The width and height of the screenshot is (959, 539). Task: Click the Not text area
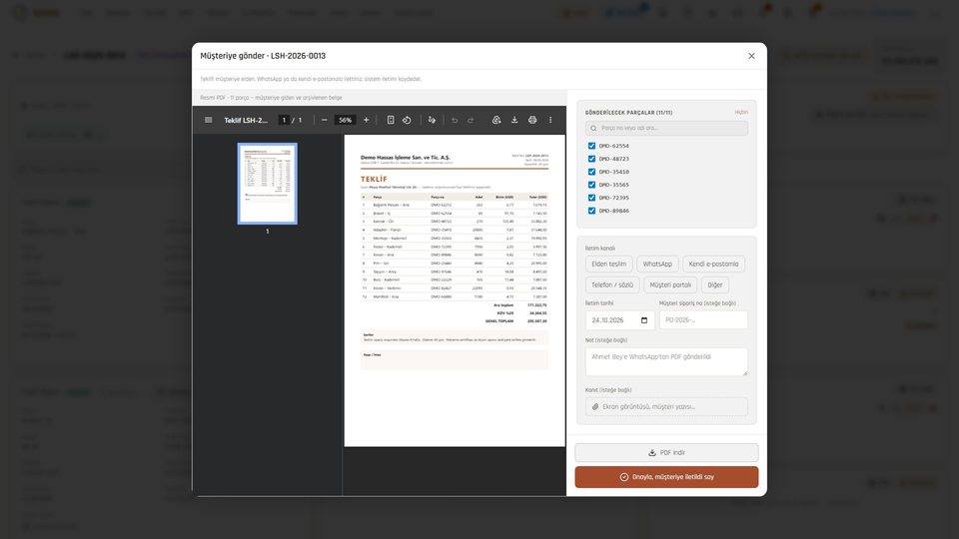666,361
